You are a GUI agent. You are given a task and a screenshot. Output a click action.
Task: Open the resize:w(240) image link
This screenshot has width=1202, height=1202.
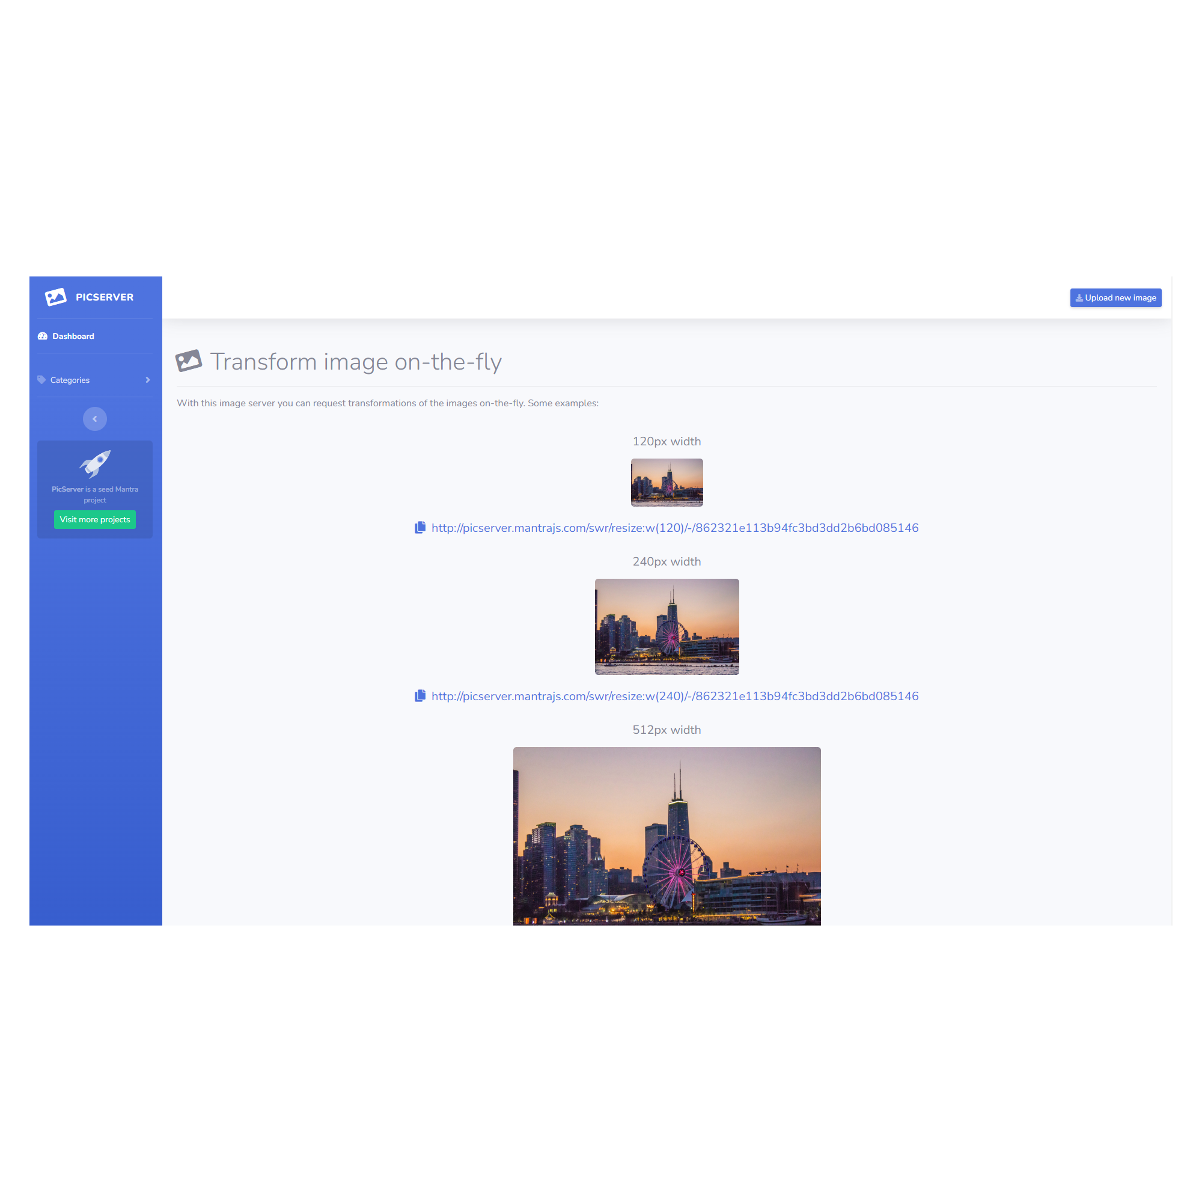pyautogui.click(x=675, y=696)
